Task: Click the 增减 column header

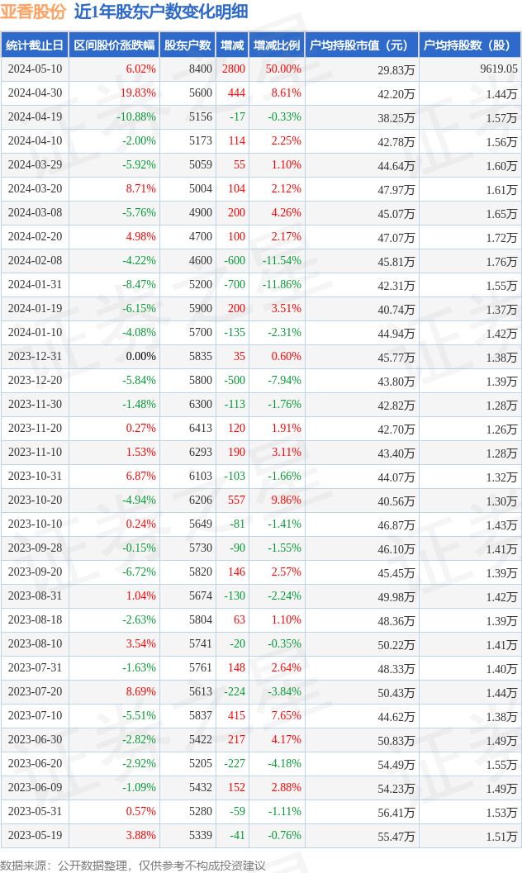Action: (233, 45)
